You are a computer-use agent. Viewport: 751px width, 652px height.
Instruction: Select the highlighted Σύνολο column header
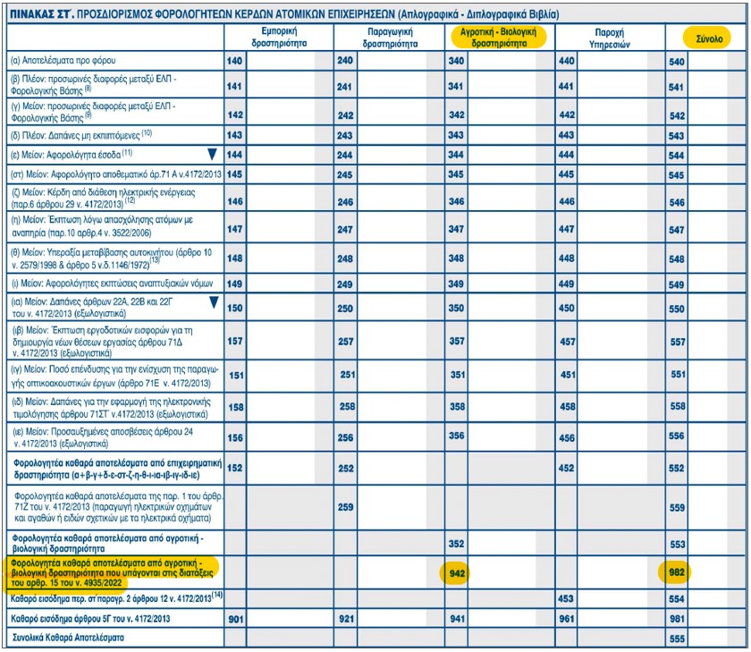tap(703, 38)
